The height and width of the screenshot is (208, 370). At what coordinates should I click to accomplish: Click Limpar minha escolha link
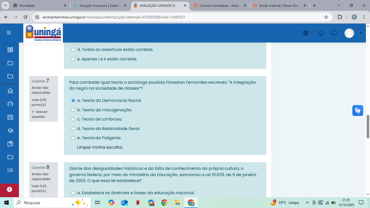[100, 147]
